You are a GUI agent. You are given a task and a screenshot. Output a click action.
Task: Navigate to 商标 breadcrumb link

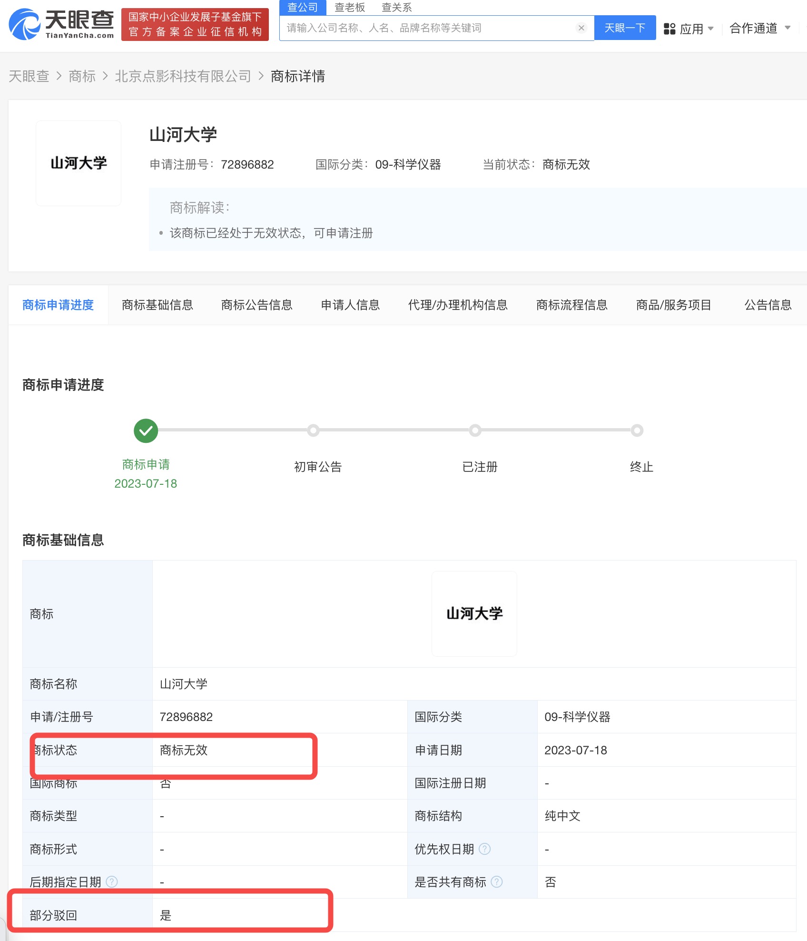click(x=82, y=76)
